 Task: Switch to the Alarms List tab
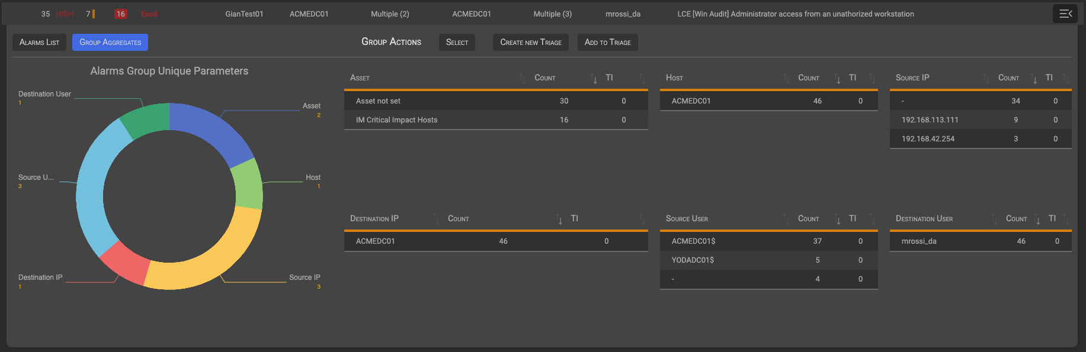pos(39,42)
